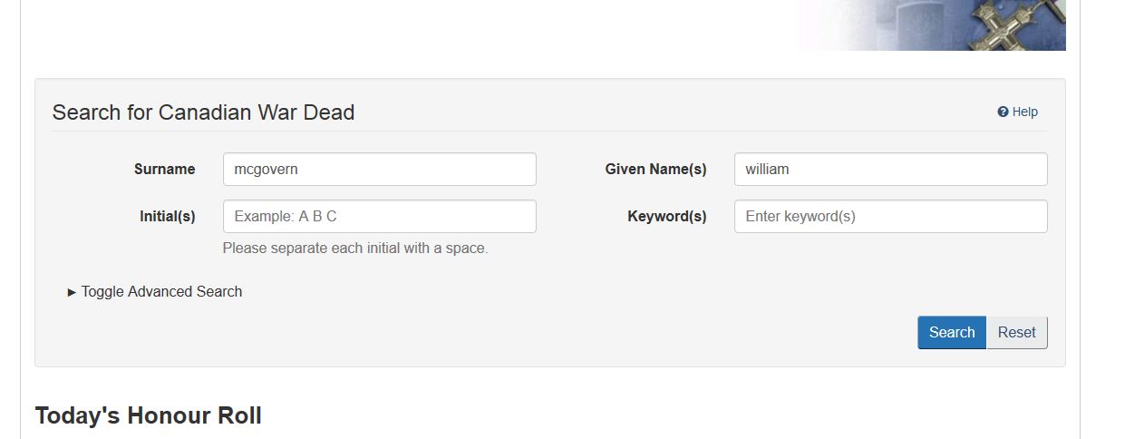Focus the Initial(s) input field
Screen dimensions: 1125x439
point(379,217)
